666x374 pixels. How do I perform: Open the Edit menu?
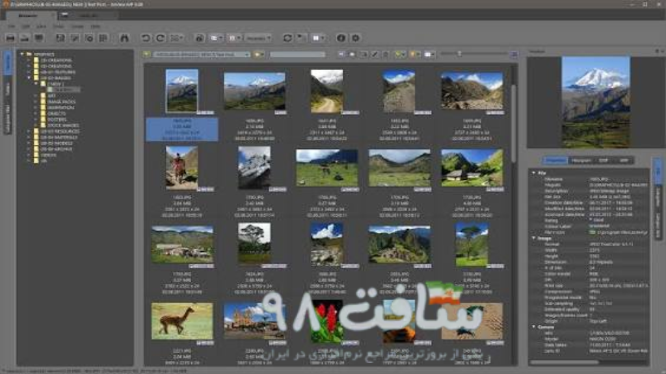click(25, 26)
